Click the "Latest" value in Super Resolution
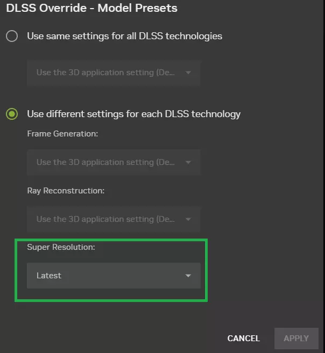The height and width of the screenshot is (353, 325). point(49,276)
